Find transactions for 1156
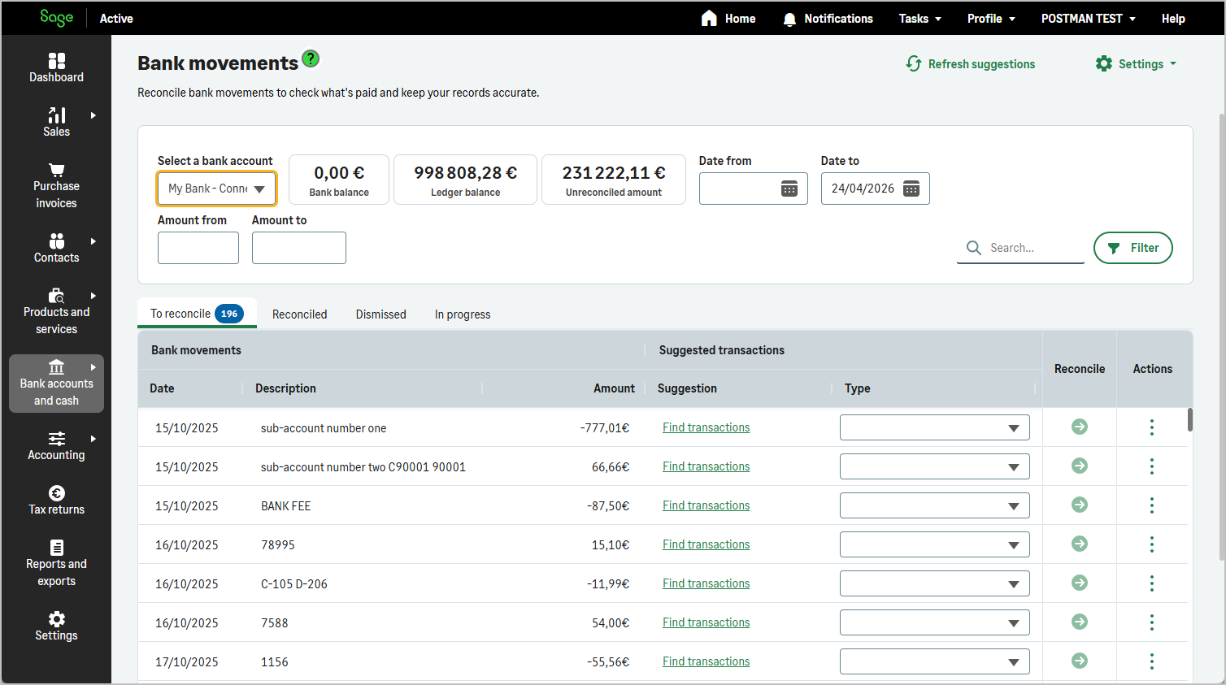 tap(706, 661)
